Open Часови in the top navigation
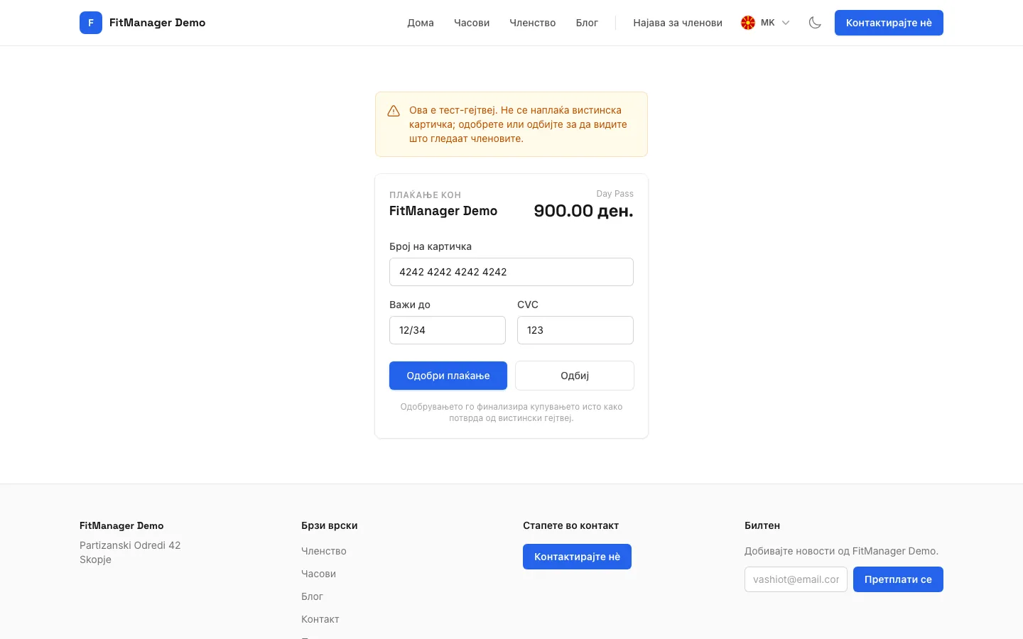Image resolution: width=1023 pixels, height=639 pixels. pos(472,23)
